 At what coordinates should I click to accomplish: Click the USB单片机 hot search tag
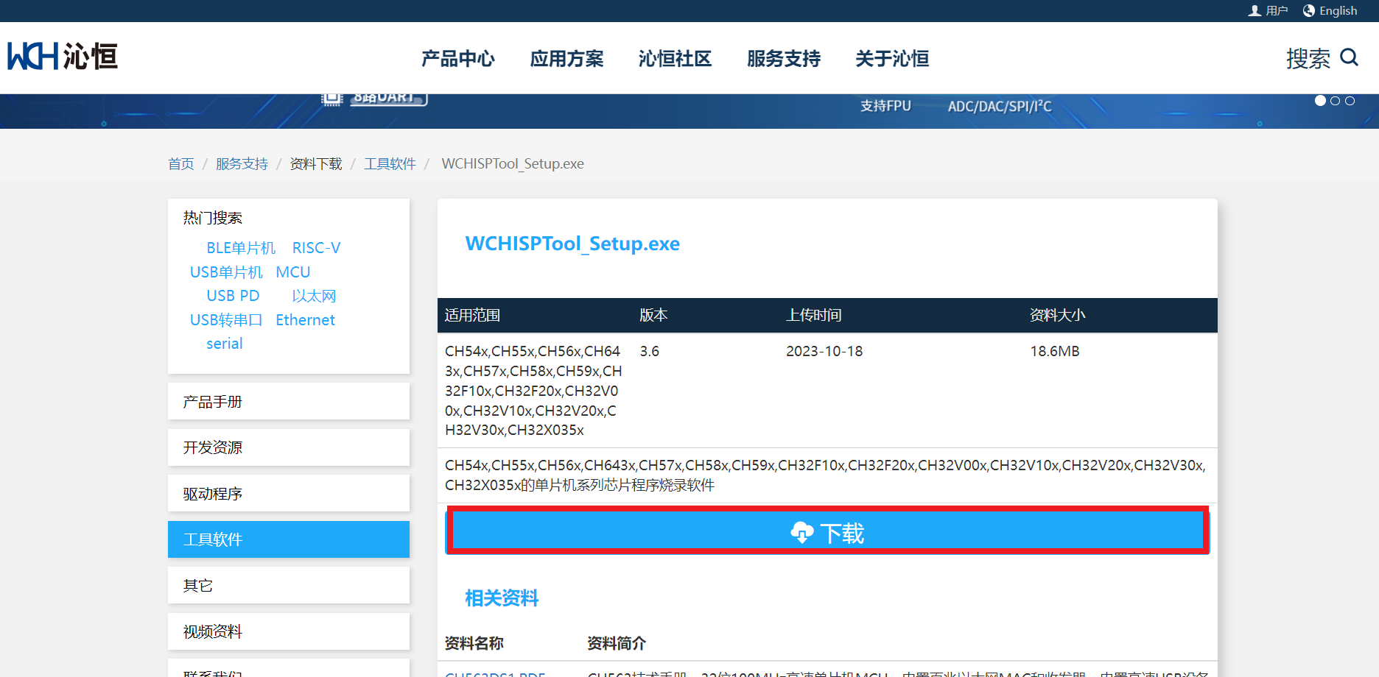click(x=226, y=272)
